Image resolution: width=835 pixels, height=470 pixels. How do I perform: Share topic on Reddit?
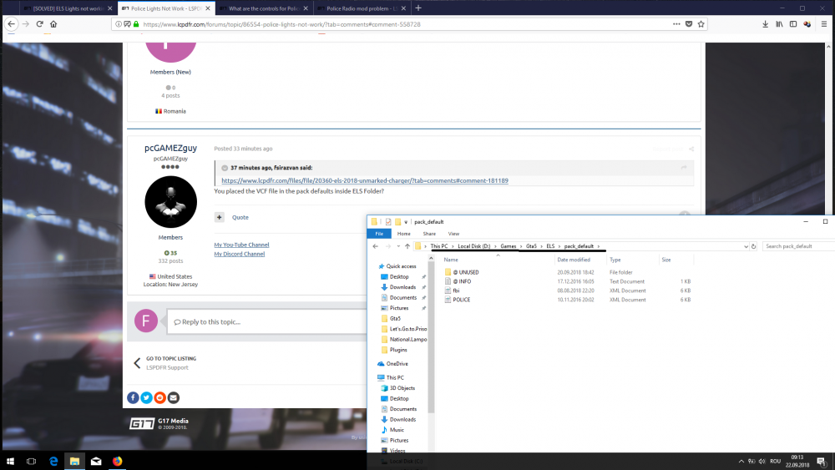[x=159, y=397]
